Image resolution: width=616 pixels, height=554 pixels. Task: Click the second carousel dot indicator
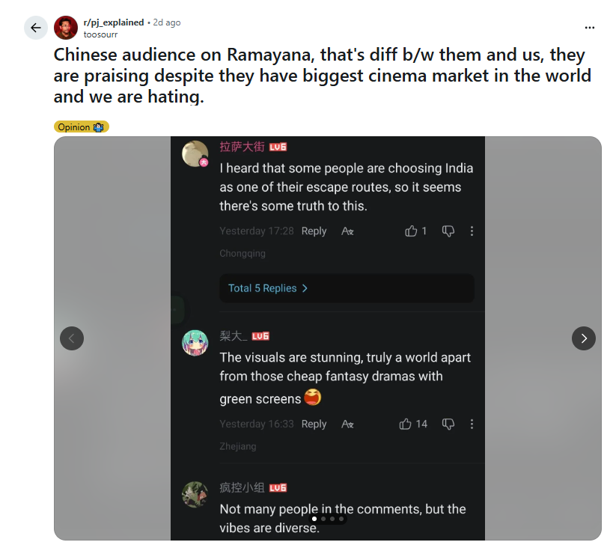click(x=323, y=517)
